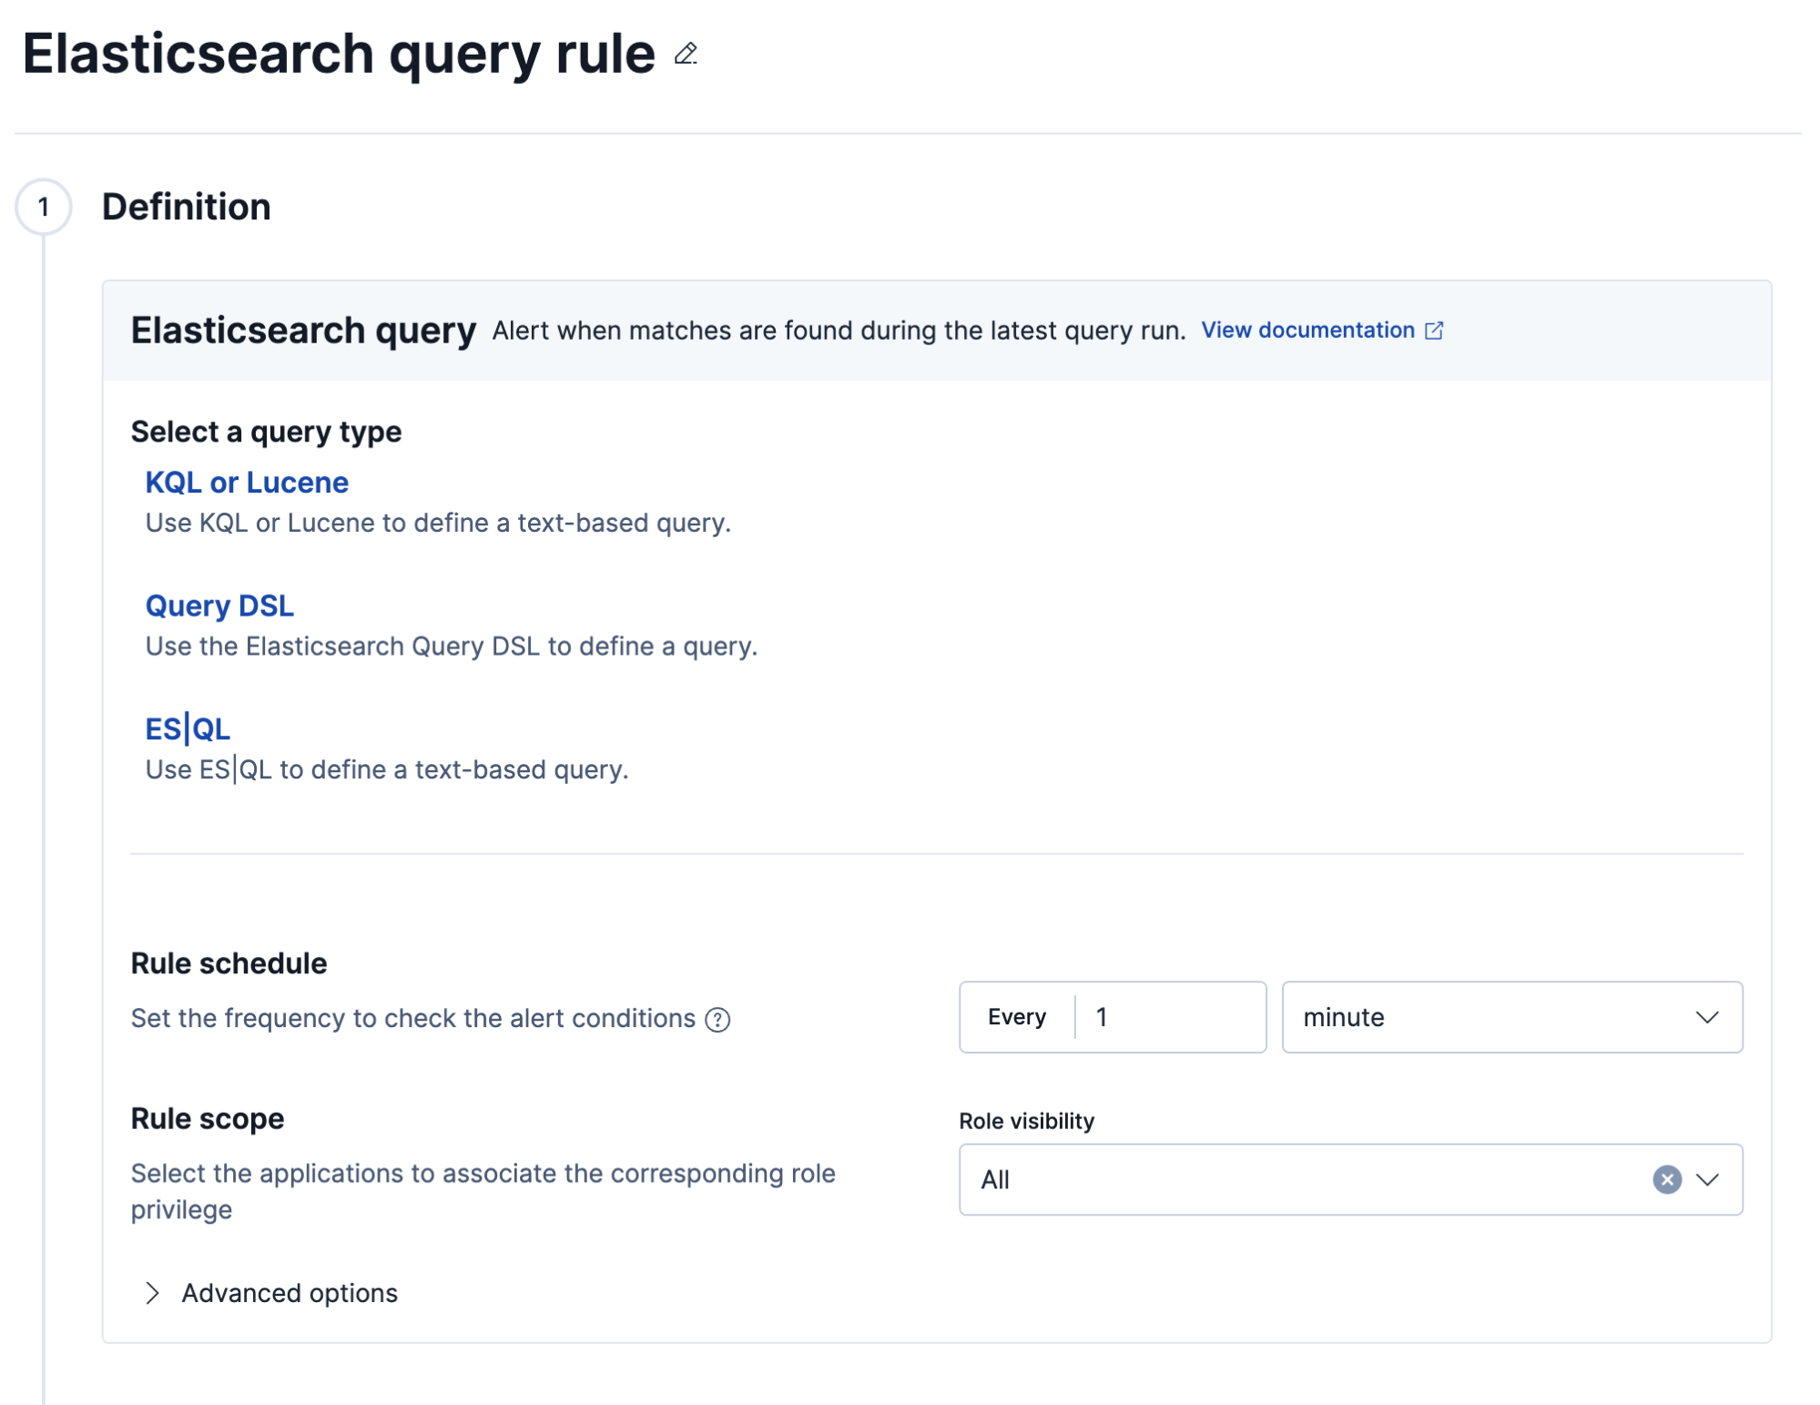1820x1405 pixels.
Task: Expand Advanced options
Action: point(271,1293)
